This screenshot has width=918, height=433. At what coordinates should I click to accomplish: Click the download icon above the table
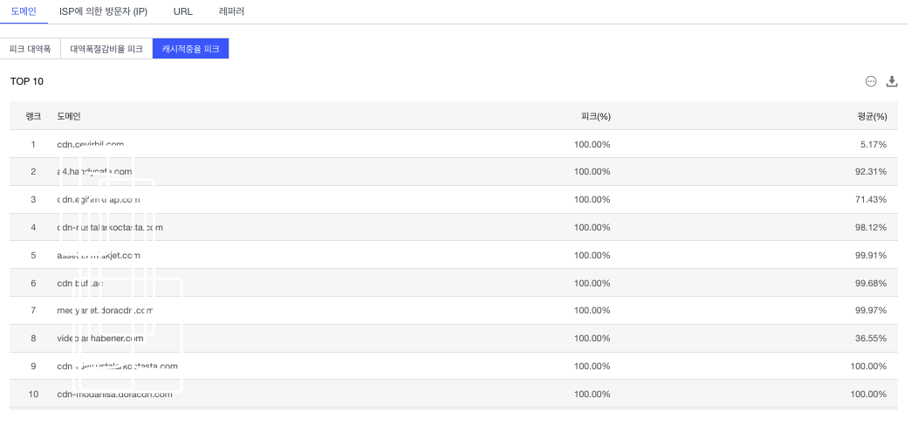[892, 81]
